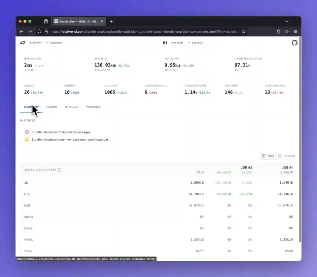Open the browser hamburger menu
The image size is (317, 277).
point(296,31)
